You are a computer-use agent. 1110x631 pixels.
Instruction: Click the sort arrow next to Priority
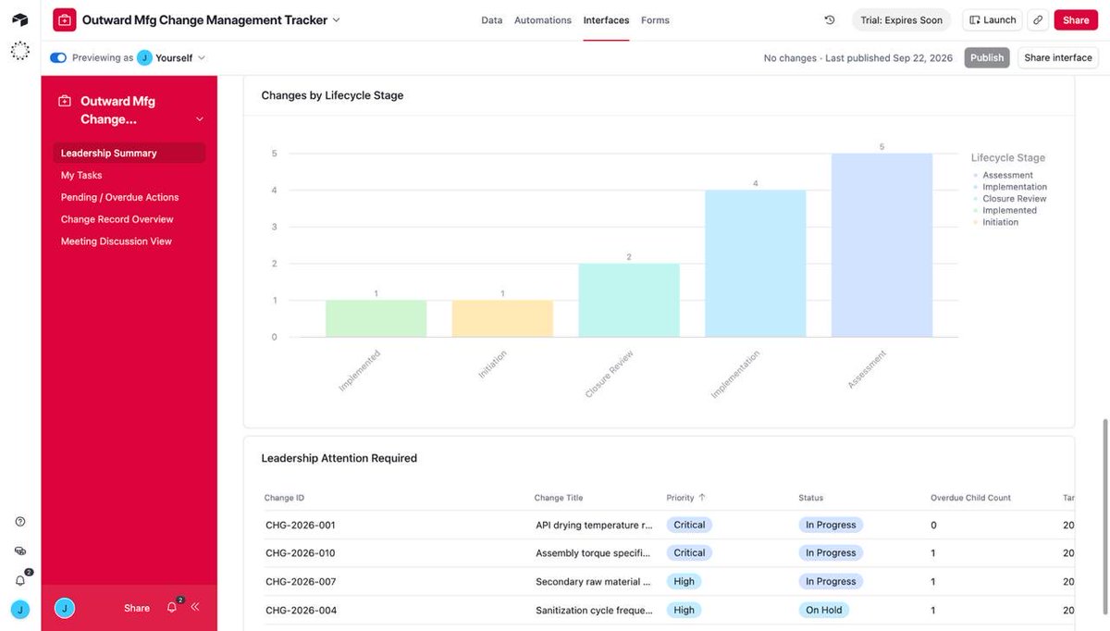coord(702,498)
